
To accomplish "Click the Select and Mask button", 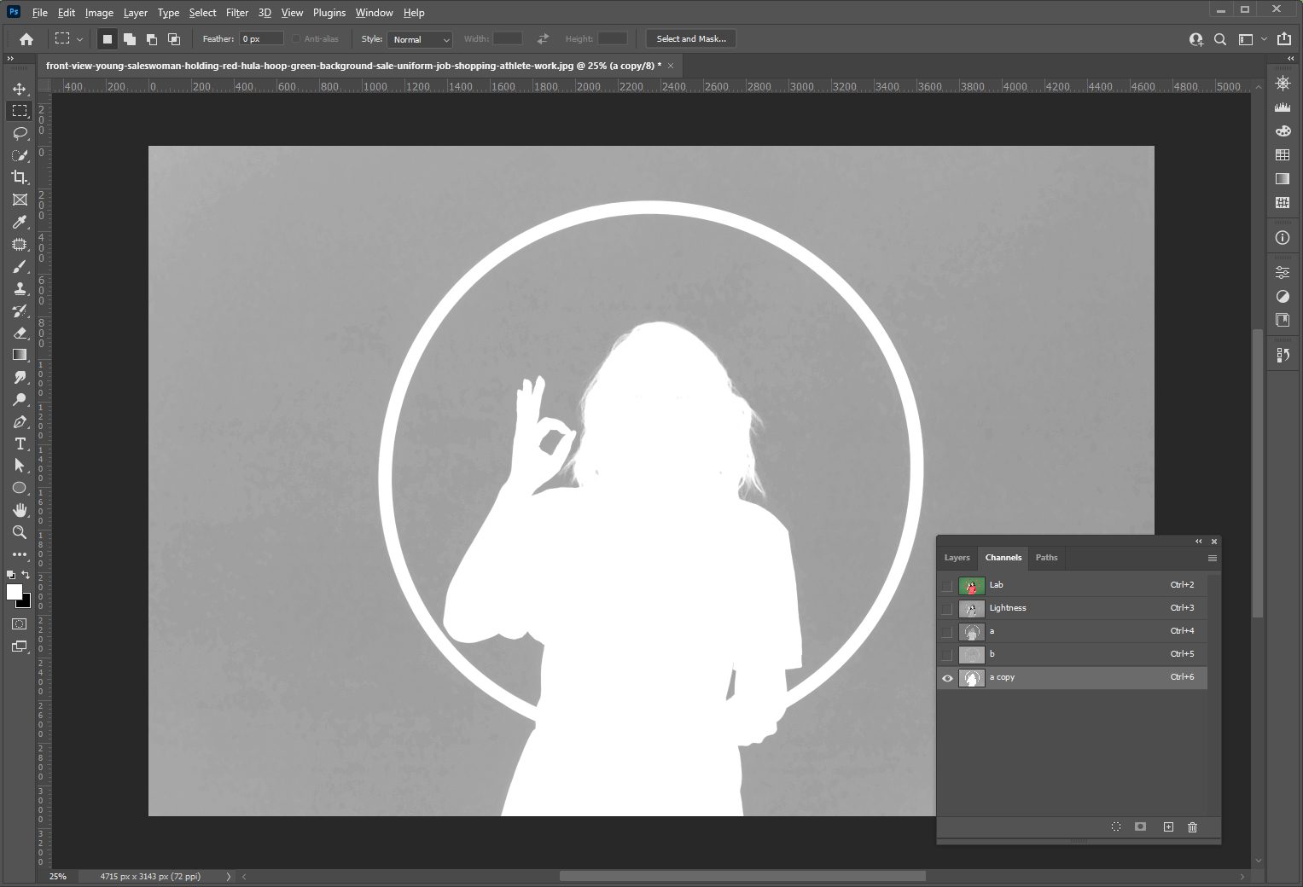I will 691,38.
